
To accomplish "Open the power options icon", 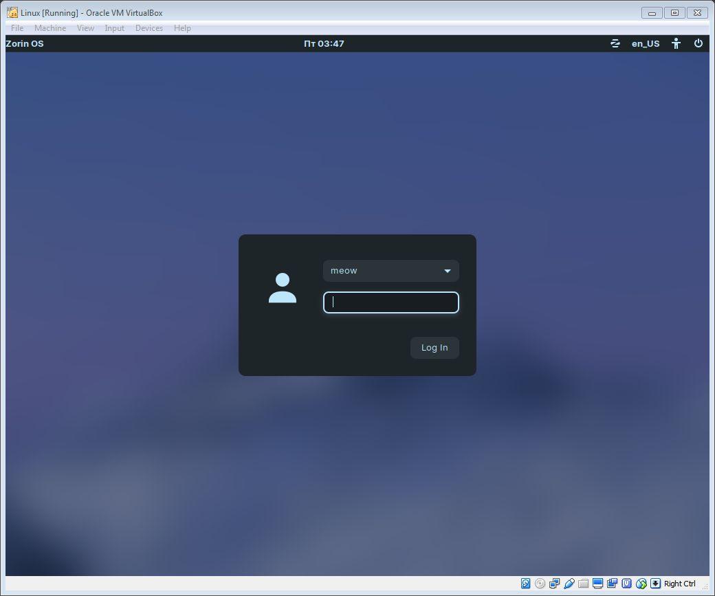I will pyautogui.click(x=698, y=44).
